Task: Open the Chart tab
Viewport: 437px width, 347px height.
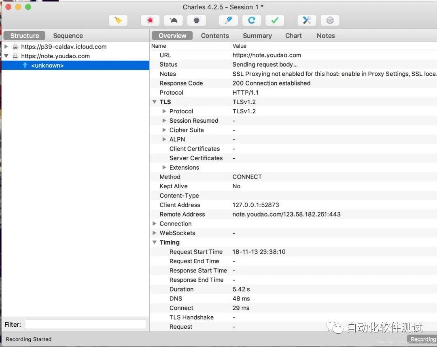Action: pyautogui.click(x=293, y=36)
